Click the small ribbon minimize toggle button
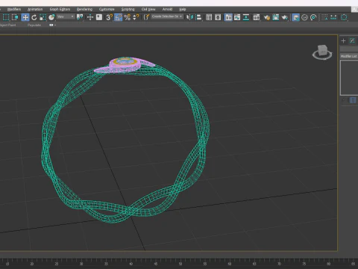 [x=51, y=25]
